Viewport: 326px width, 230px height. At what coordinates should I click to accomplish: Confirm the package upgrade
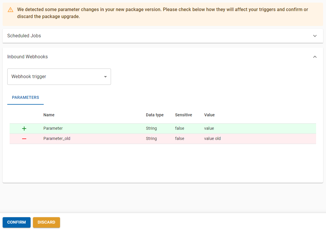coord(17,222)
